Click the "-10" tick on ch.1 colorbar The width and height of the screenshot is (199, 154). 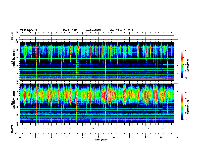pyautogui.click(x=186, y=78)
